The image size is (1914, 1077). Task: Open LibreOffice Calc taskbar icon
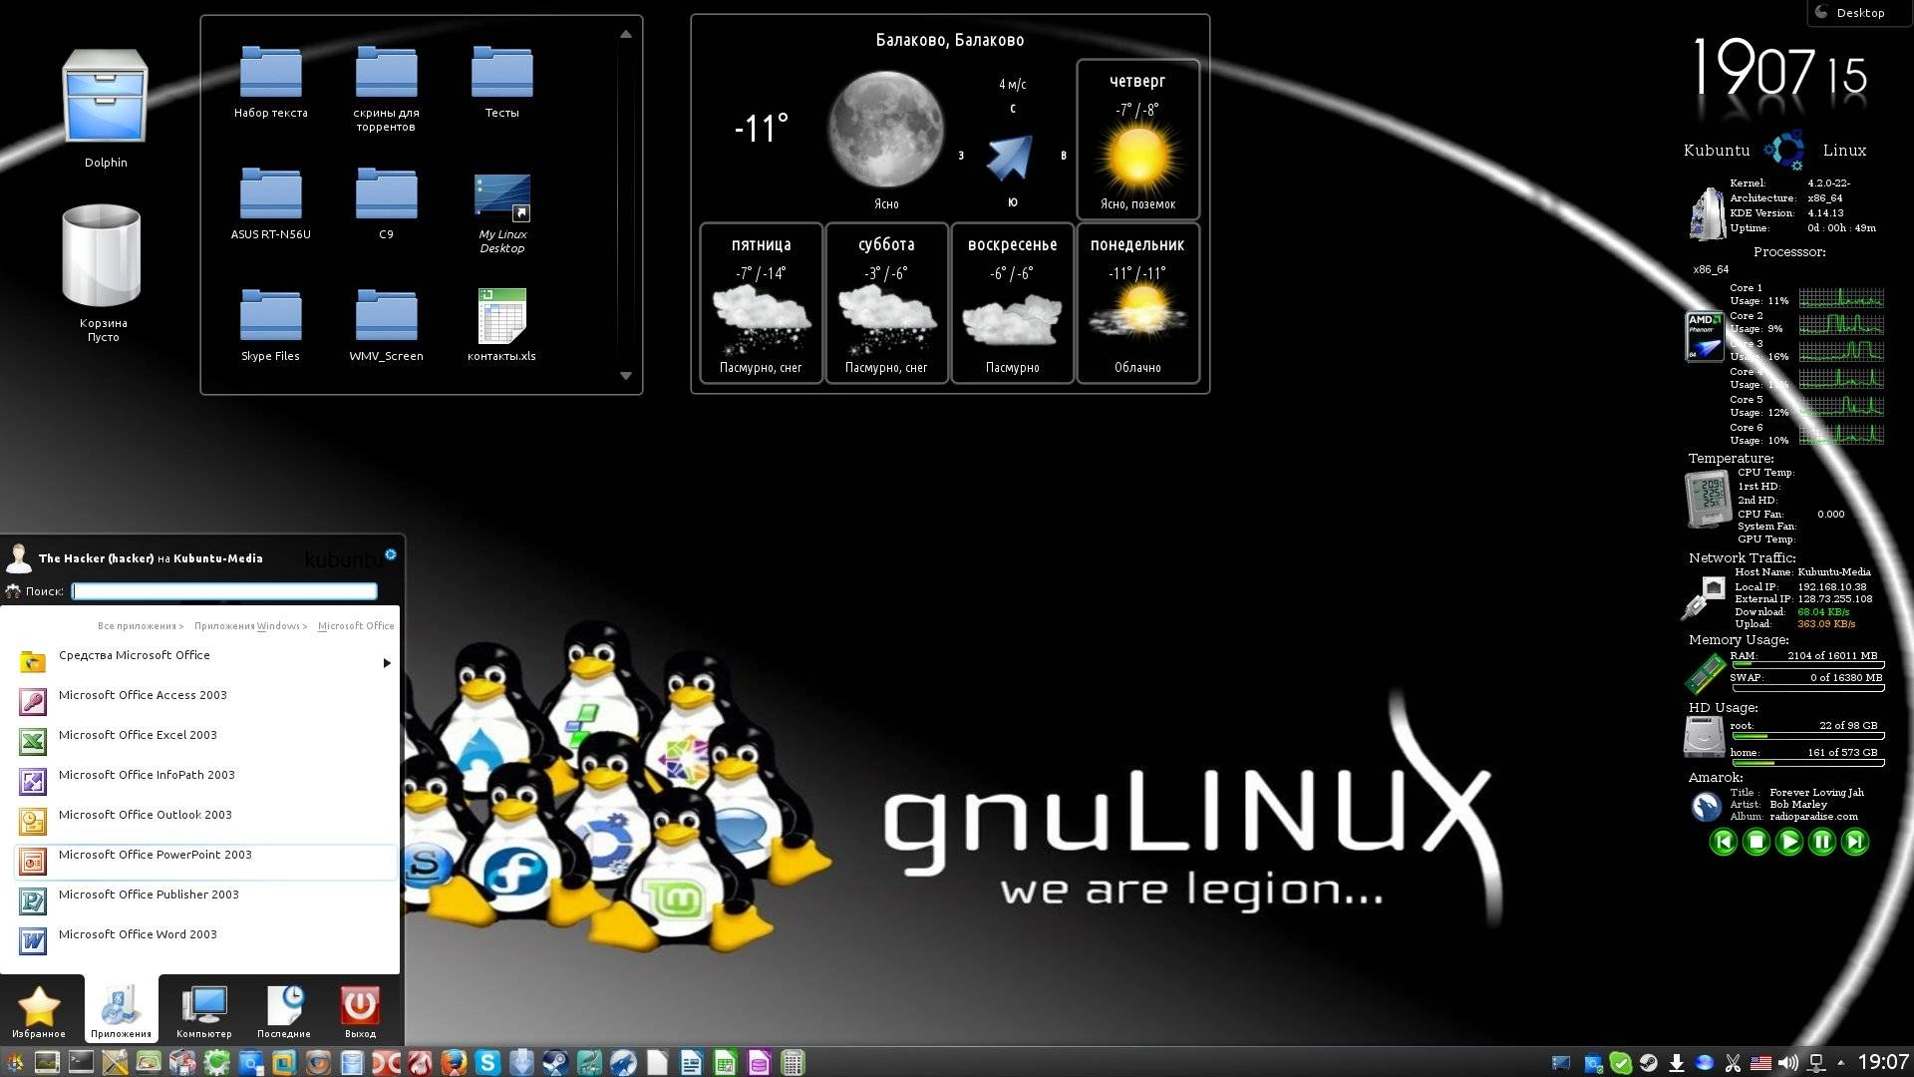tap(725, 1063)
